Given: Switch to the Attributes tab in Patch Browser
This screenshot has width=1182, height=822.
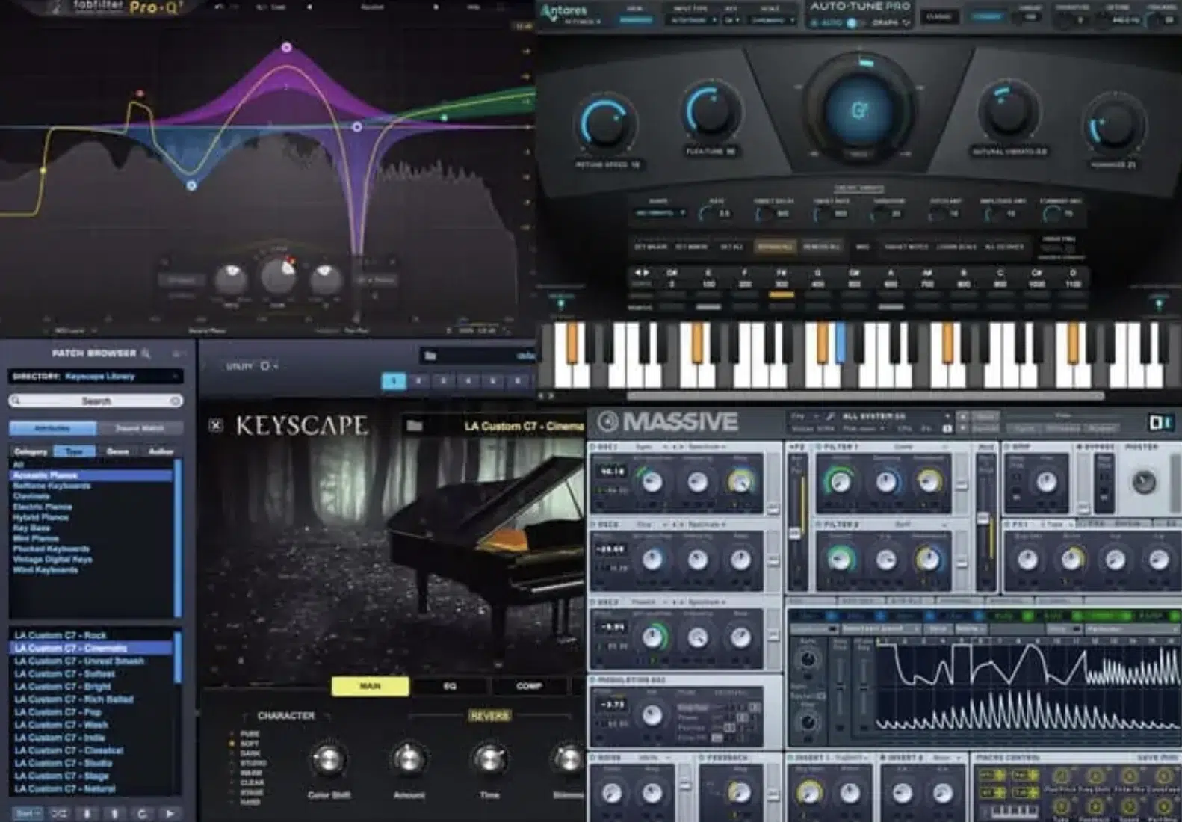Looking at the screenshot, I should [x=52, y=428].
